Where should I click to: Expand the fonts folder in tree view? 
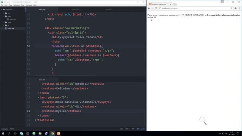4,22
